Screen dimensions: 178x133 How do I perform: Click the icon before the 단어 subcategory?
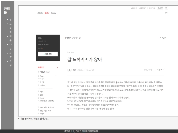(40, 82)
